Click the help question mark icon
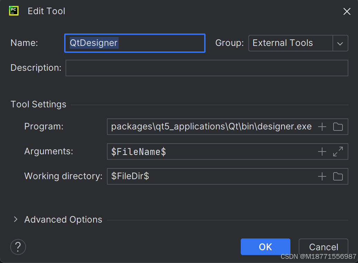This screenshot has width=358, height=263. pyautogui.click(x=18, y=247)
